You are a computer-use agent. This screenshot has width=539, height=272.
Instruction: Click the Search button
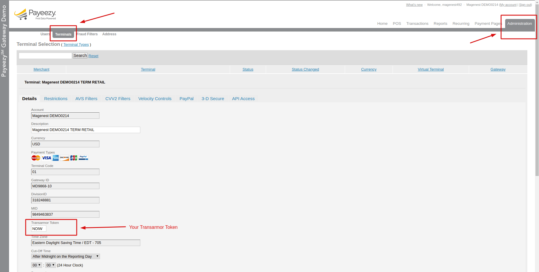(80, 55)
